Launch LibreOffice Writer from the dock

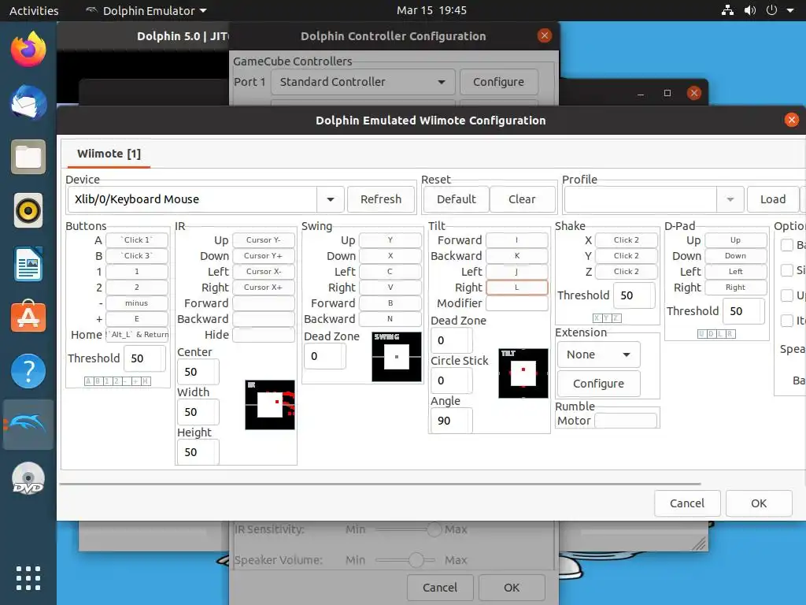click(28, 264)
